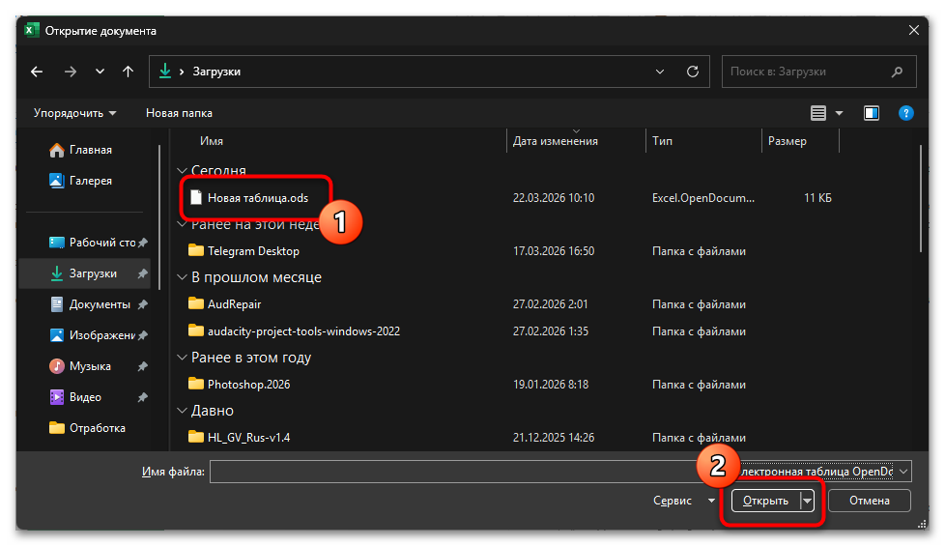
Task: Select Документы in the sidebar
Action: tap(99, 304)
